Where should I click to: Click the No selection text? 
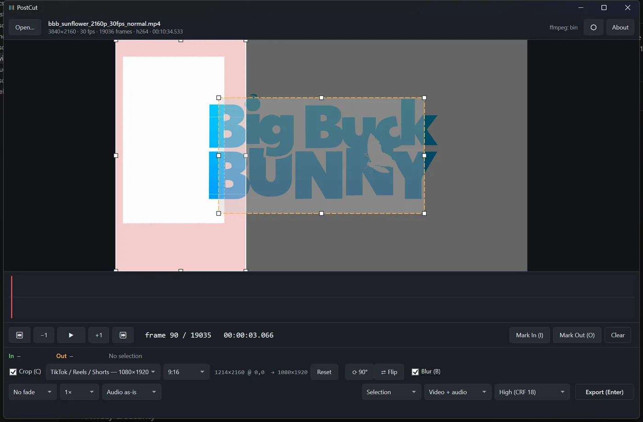(x=125, y=356)
